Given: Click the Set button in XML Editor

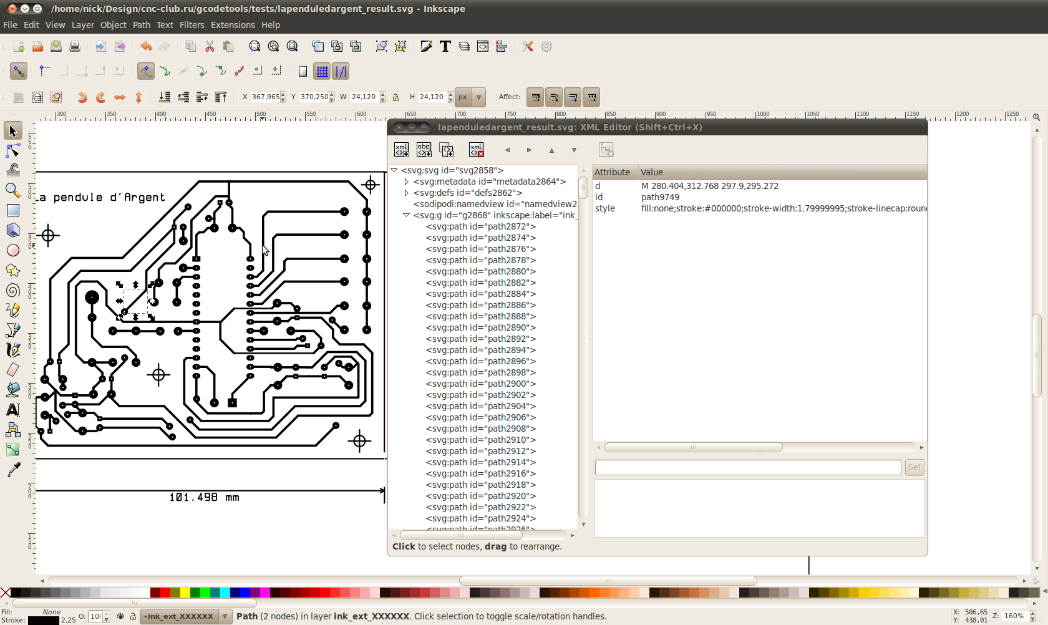Looking at the screenshot, I should 914,467.
